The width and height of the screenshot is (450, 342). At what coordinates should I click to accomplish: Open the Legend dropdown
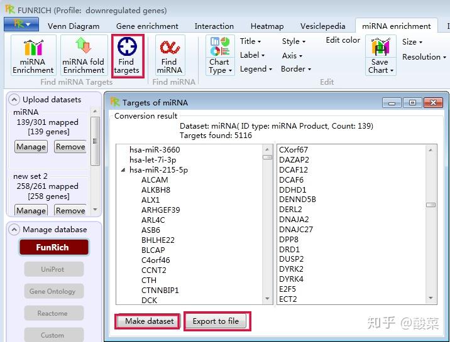click(x=256, y=69)
